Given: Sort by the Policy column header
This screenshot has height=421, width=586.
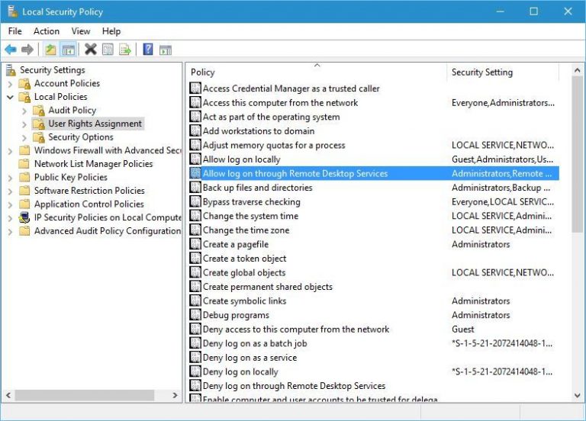Looking at the screenshot, I should coord(316,72).
